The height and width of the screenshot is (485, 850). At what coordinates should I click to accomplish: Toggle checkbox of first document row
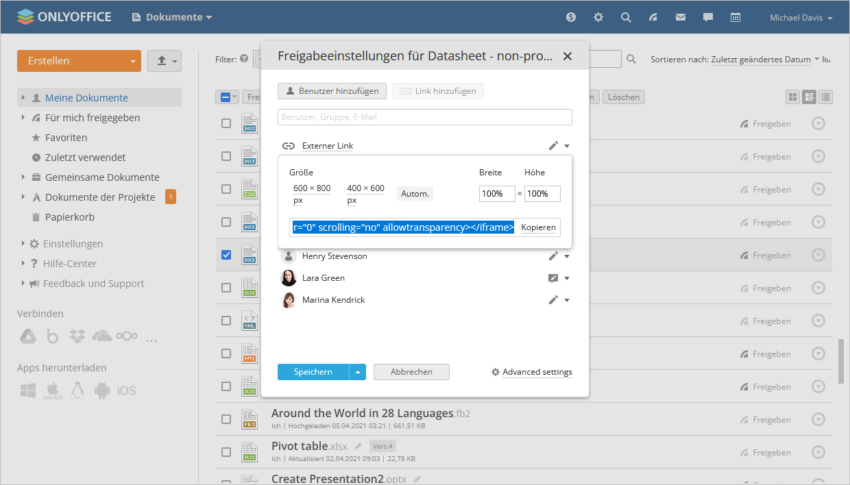coord(226,123)
